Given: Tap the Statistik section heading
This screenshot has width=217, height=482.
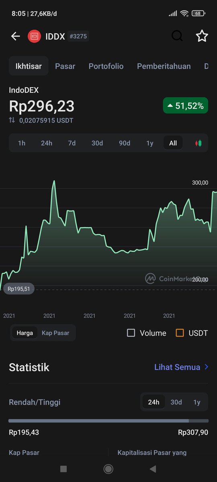Looking at the screenshot, I should pyautogui.click(x=29, y=367).
